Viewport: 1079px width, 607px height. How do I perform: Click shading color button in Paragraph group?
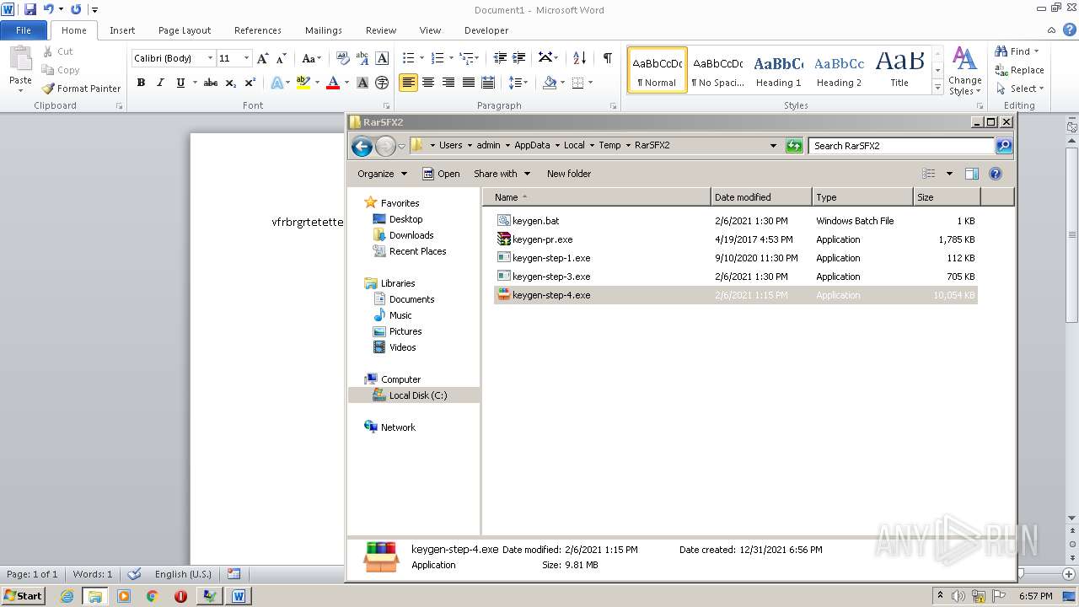pyautogui.click(x=550, y=83)
